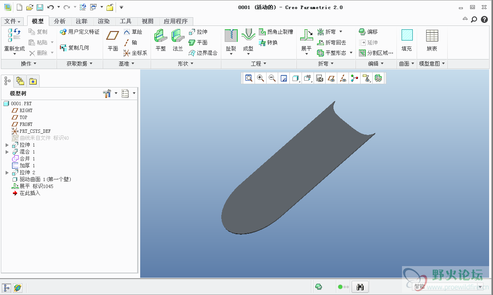Select the Rip (扯裂) tool

(231, 42)
